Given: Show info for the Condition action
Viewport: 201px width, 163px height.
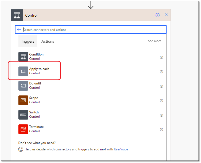Looking at the screenshot, I should pyautogui.click(x=161, y=57).
